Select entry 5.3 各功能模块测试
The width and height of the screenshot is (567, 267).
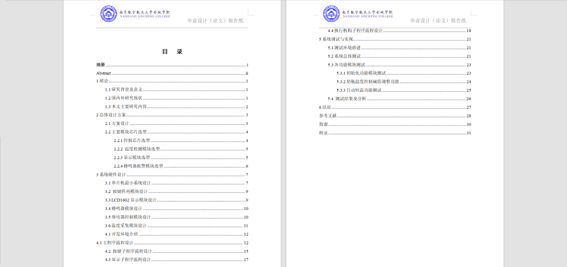[399, 65]
